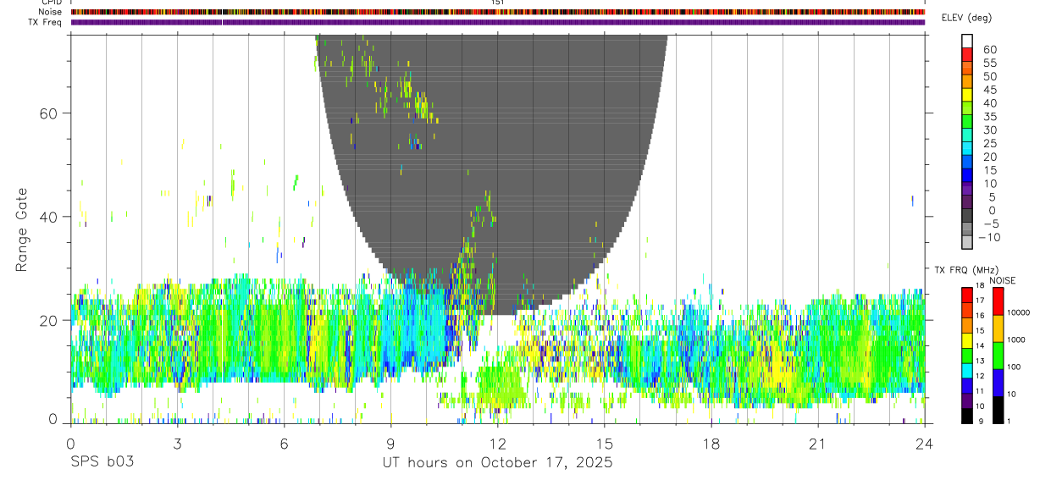The height and width of the screenshot is (480, 1040).
Task: Click the purple TX Freq strip above the plot
Action: tap(498, 22)
